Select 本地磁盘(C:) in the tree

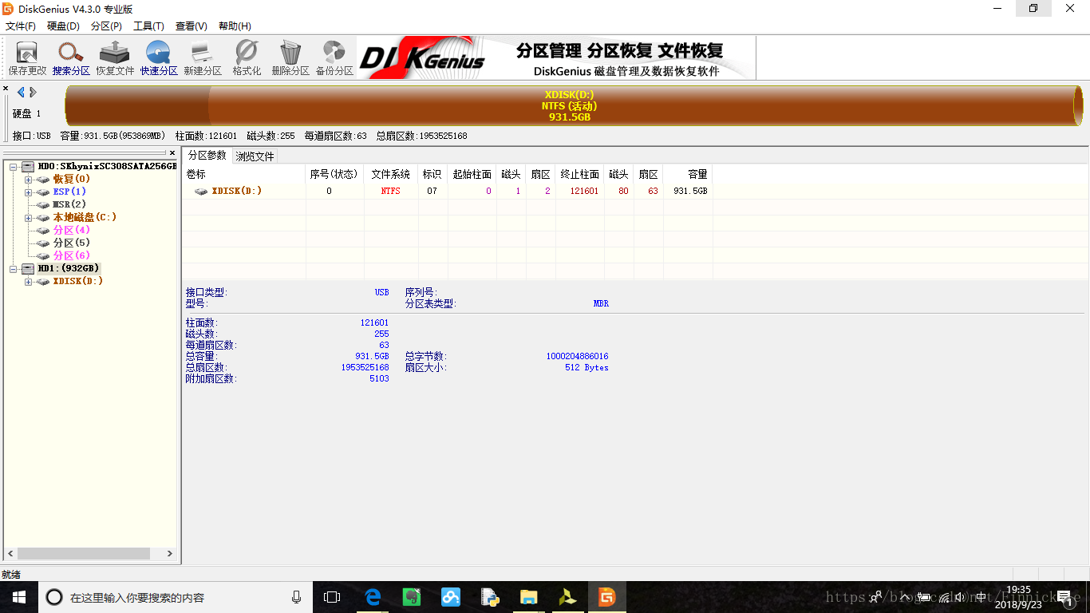pos(85,217)
